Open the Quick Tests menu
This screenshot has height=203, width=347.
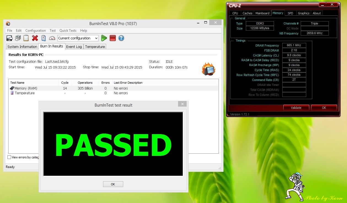(x=68, y=31)
